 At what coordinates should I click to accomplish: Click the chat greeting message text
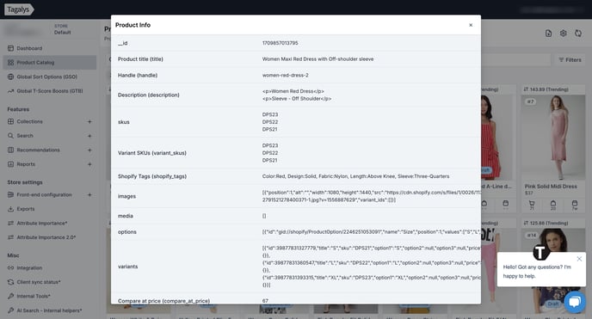tap(537, 272)
